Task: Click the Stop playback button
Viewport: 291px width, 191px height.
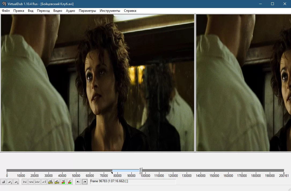Action: click(3, 182)
